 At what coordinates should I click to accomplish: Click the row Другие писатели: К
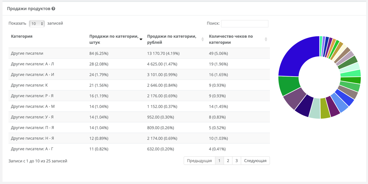pos(139,85)
